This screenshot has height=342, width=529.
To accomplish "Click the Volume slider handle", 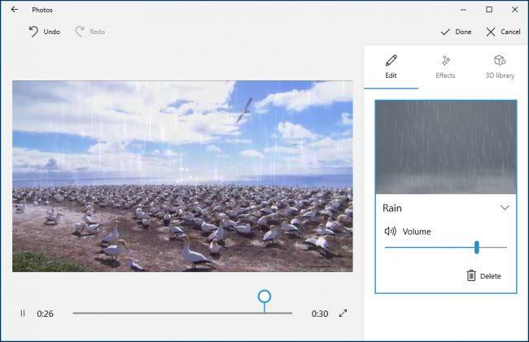I will pos(476,247).
